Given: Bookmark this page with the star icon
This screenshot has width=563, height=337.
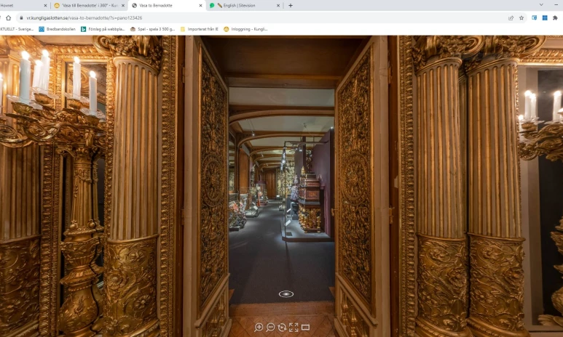Looking at the screenshot, I should coord(521,17).
